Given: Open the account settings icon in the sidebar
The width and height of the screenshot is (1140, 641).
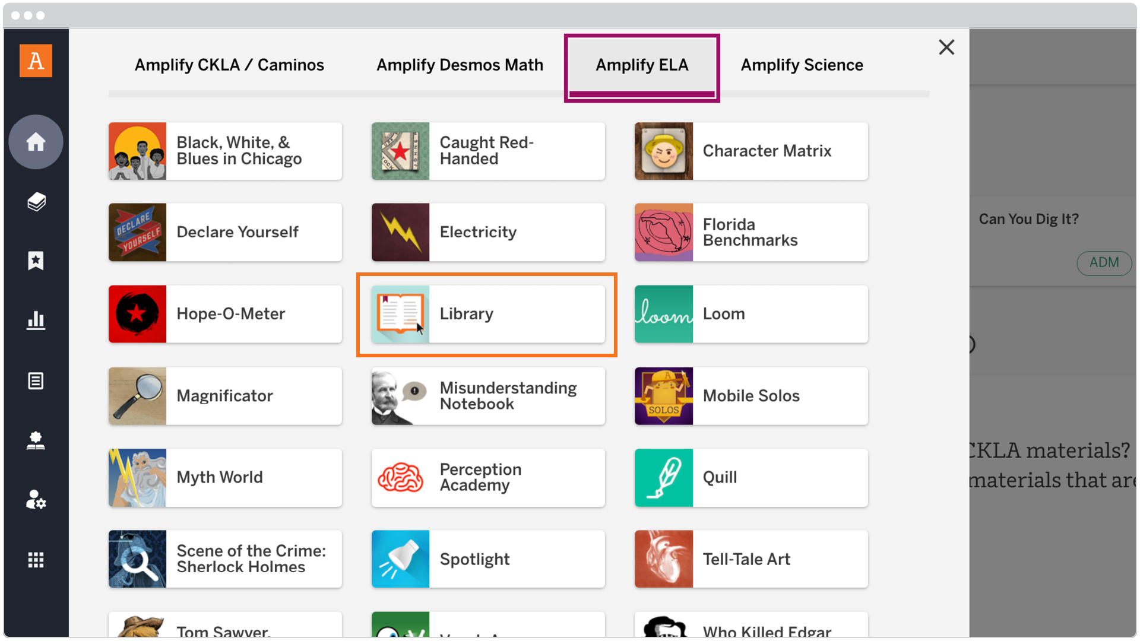Looking at the screenshot, I should click(36, 500).
